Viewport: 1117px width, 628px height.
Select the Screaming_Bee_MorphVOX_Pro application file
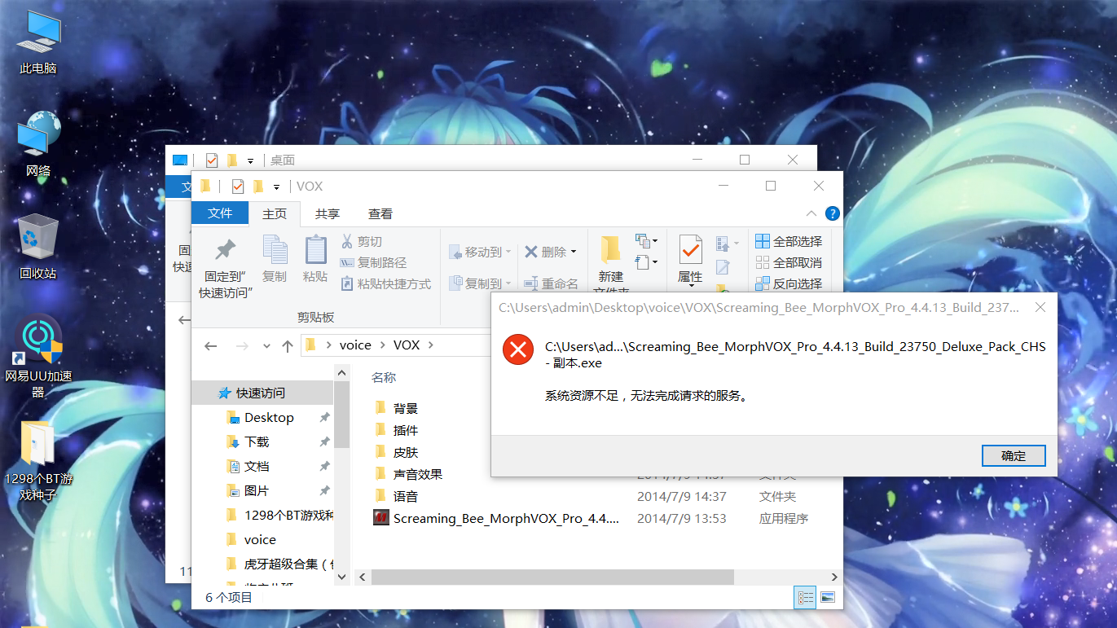[496, 518]
